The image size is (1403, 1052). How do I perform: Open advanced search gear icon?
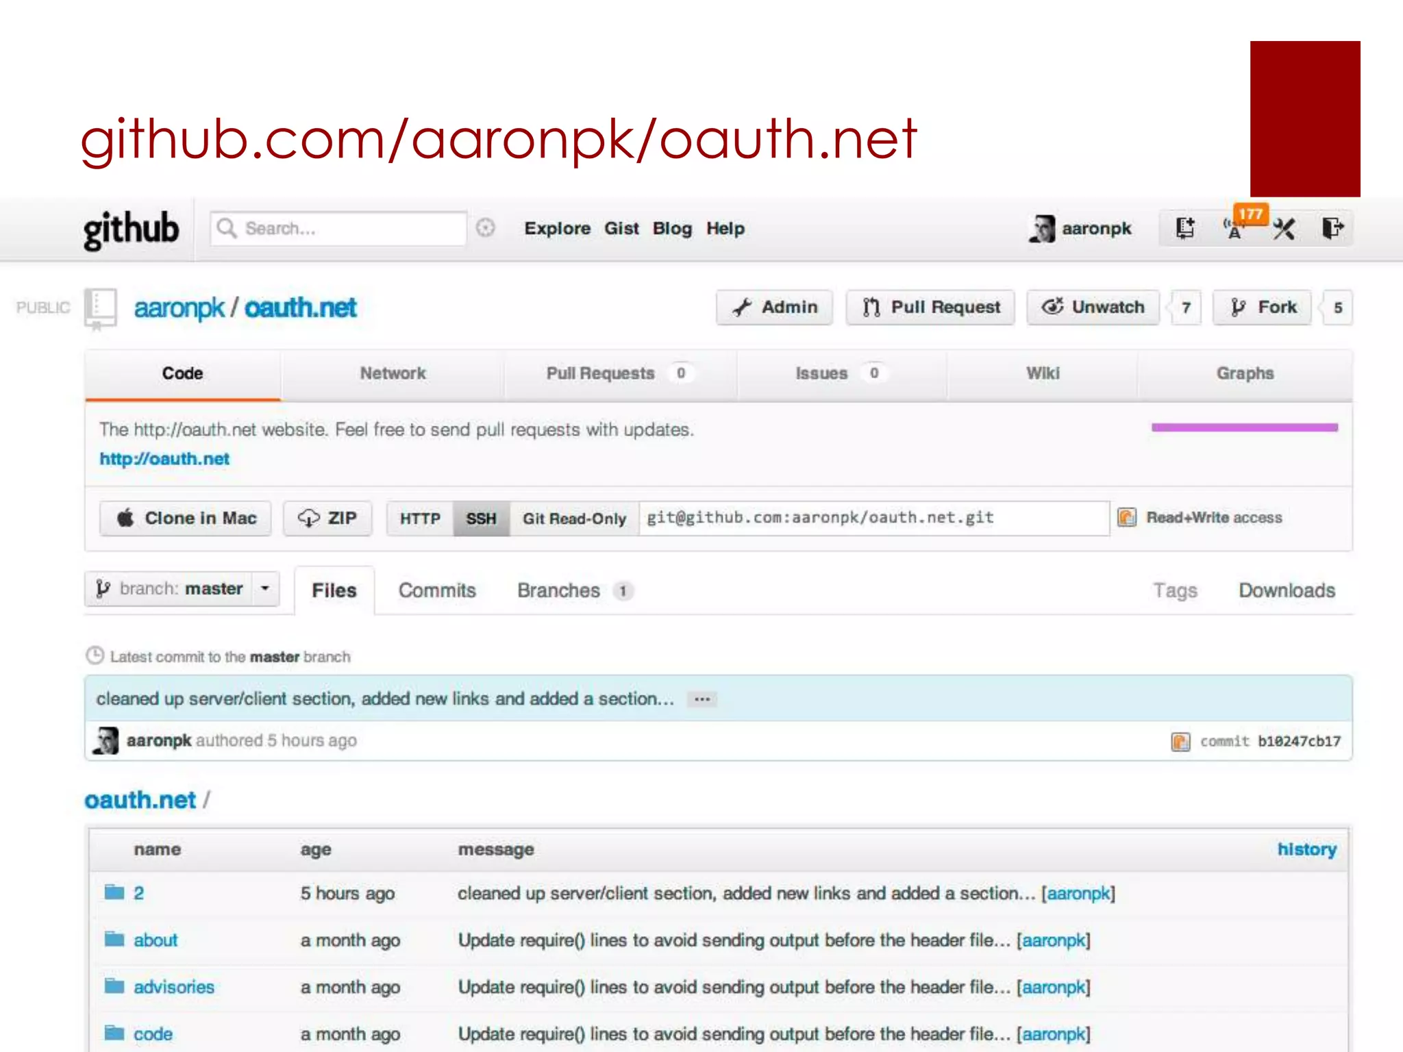pos(485,228)
